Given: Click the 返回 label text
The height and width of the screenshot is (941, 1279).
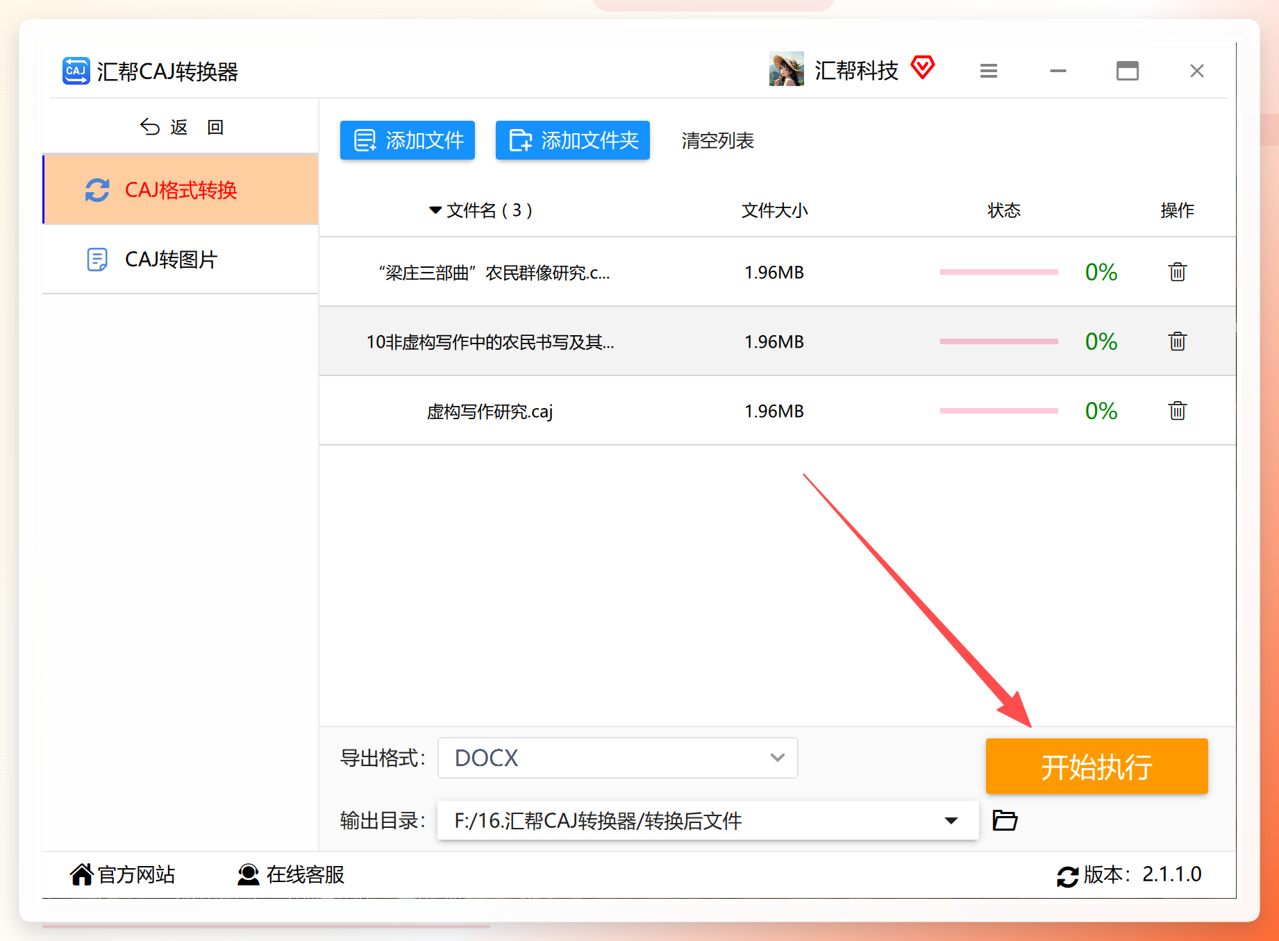Looking at the screenshot, I should [197, 127].
